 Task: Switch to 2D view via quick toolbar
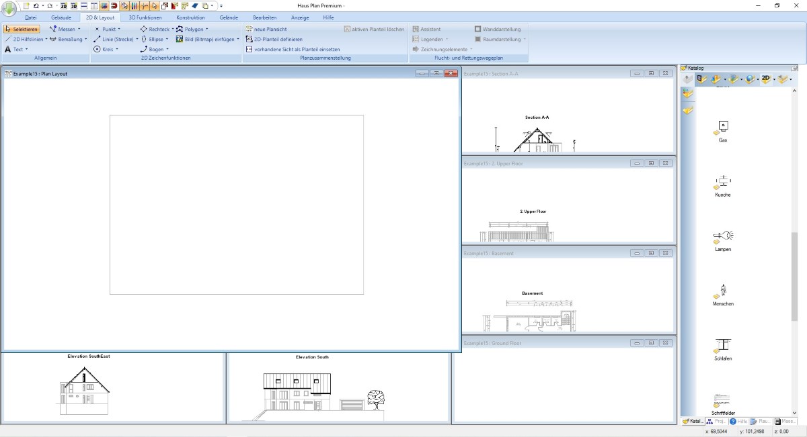(63, 5)
